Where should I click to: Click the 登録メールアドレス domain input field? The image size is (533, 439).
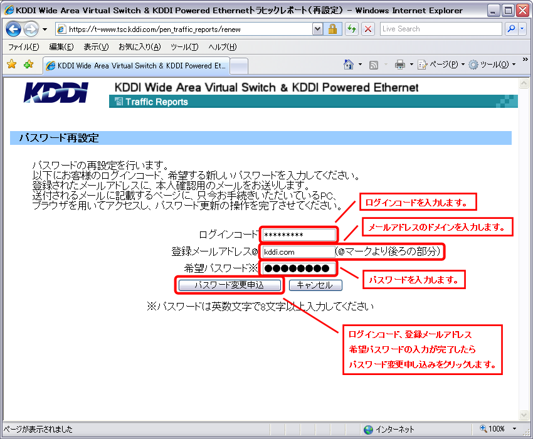[x=298, y=251]
